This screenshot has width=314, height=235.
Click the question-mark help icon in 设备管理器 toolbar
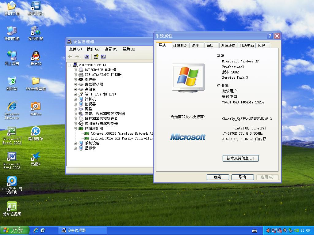tap(96, 57)
